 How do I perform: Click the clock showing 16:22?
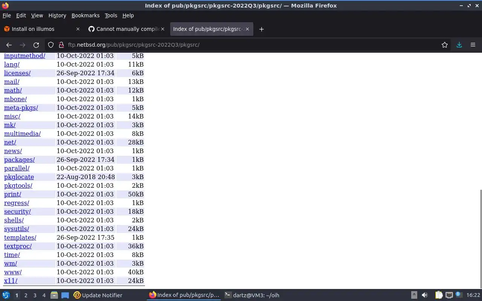click(x=473, y=295)
